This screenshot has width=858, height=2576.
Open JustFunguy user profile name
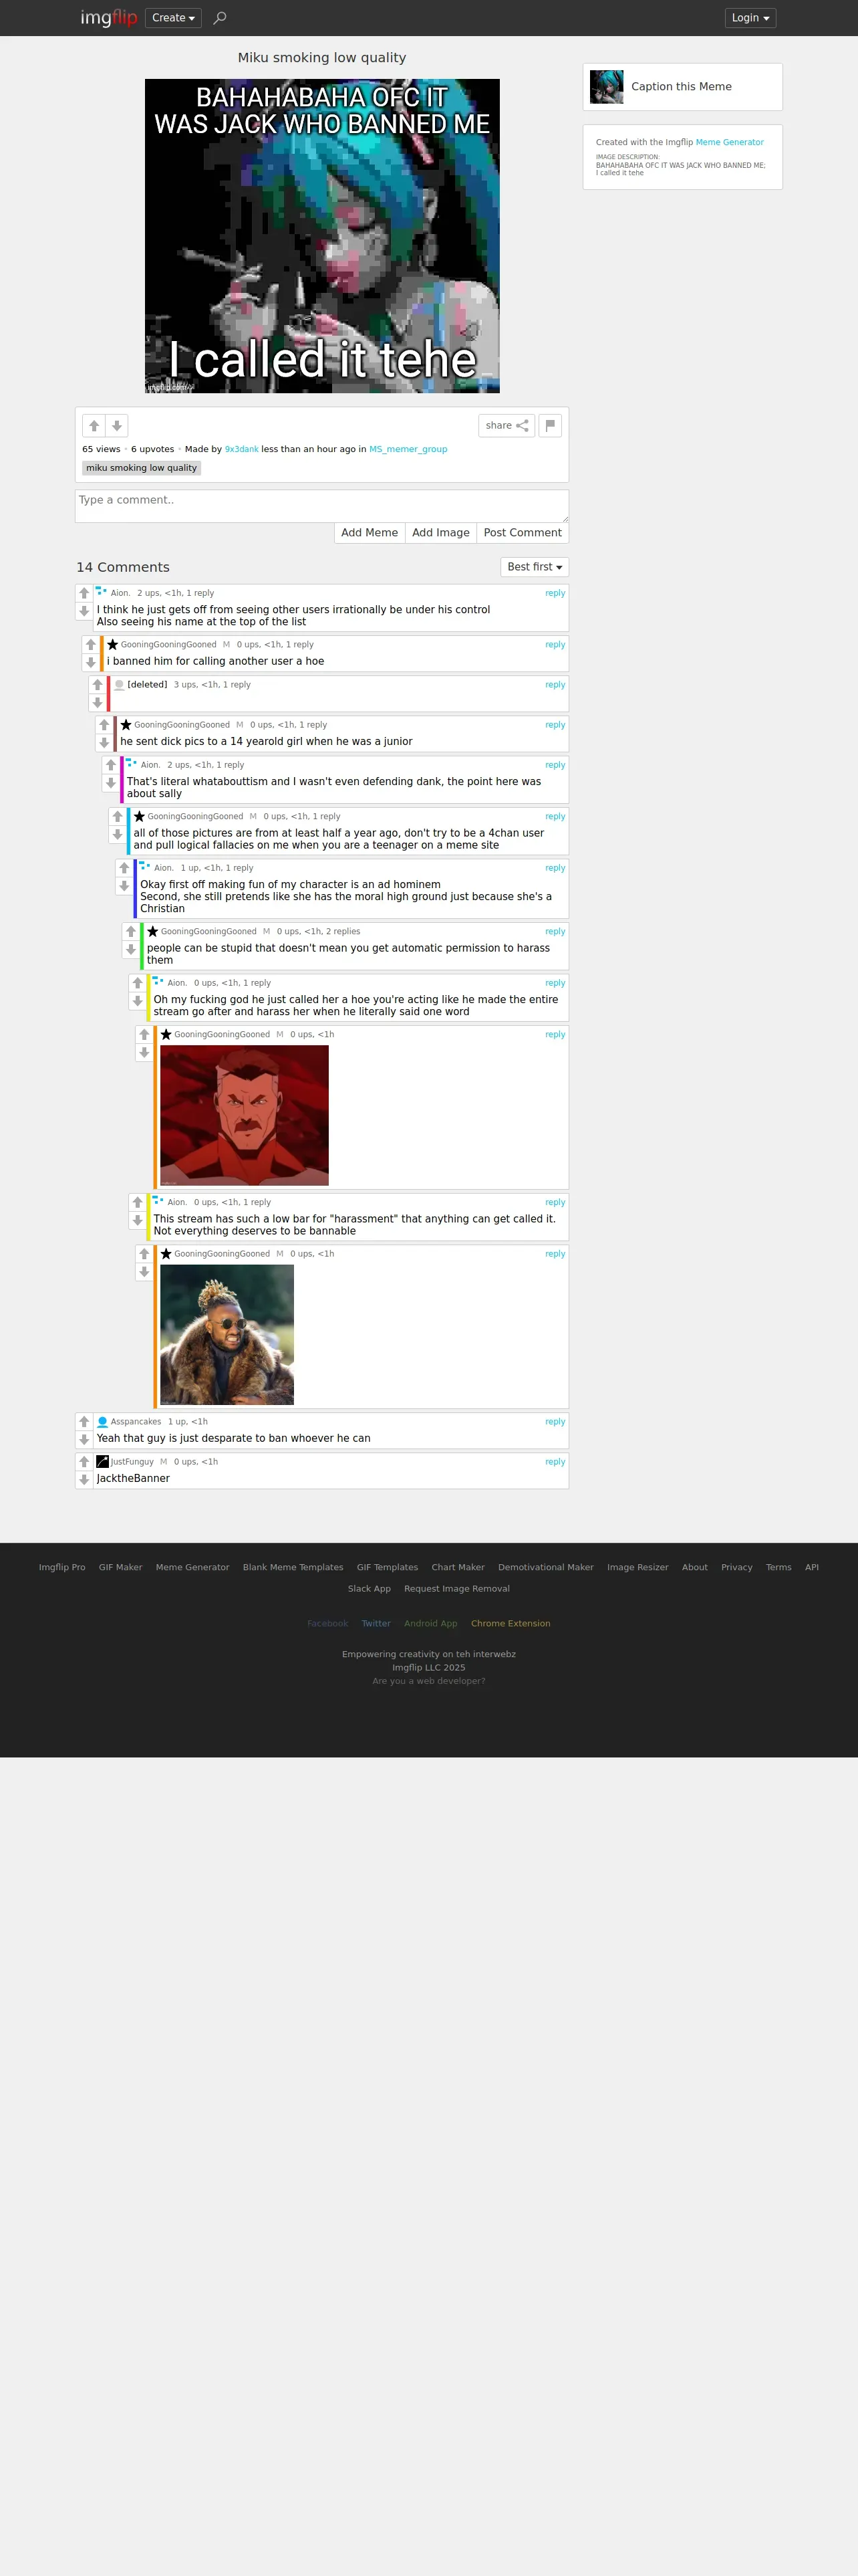132,1462
